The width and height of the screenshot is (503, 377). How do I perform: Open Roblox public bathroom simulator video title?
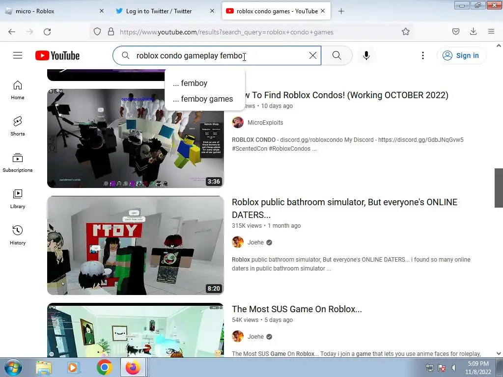point(344,208)
